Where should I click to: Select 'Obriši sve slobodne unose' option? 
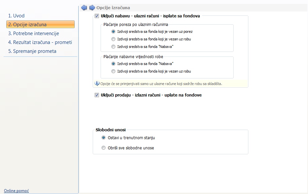tap(104, 148)
